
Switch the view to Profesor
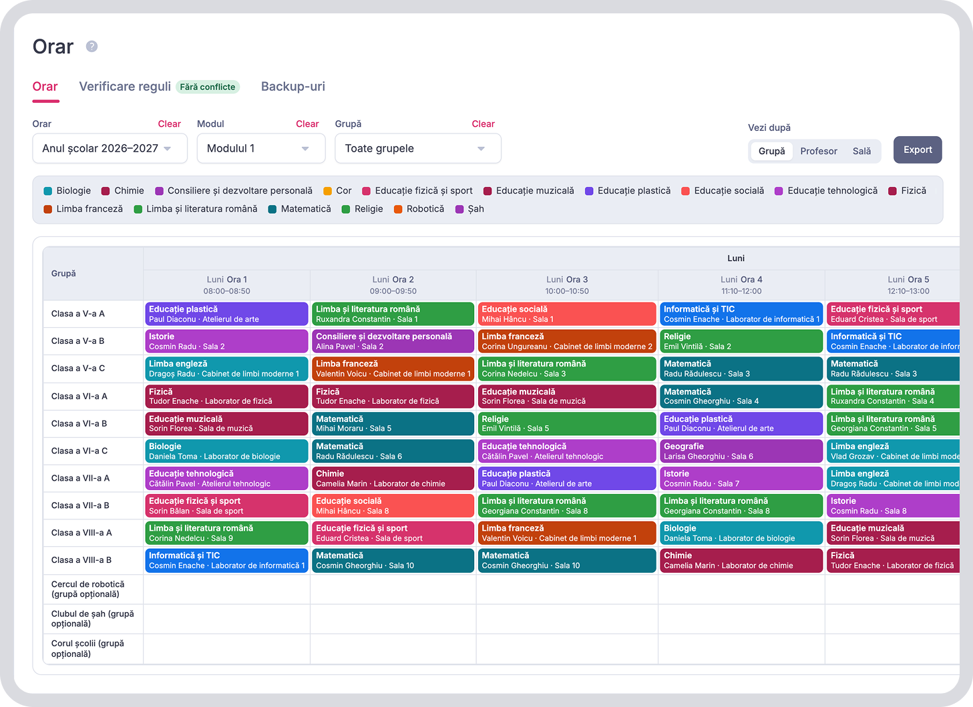point(819,151)
